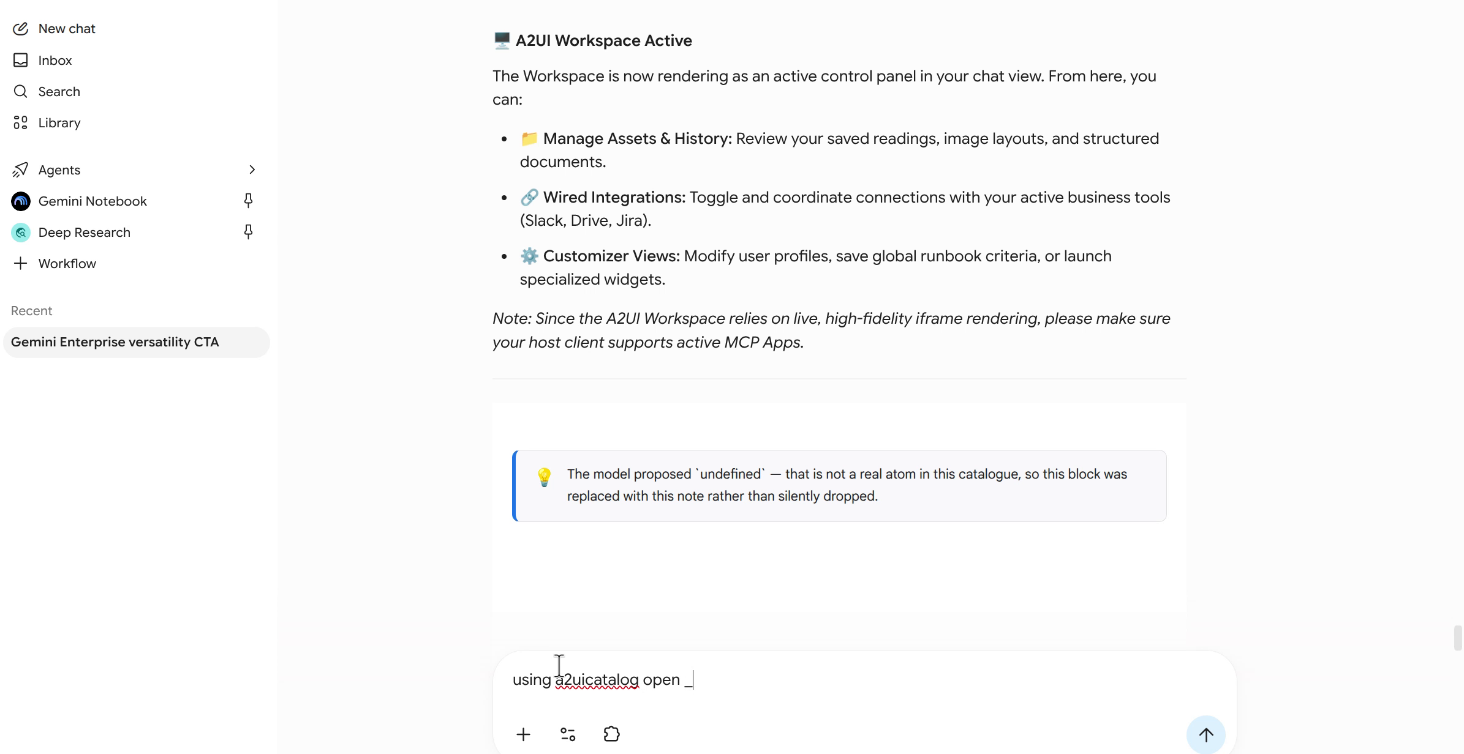The image size is (1464, 754).
Task: Open the tools settings sliders icon in composer
Action: [x=568, y=734]
